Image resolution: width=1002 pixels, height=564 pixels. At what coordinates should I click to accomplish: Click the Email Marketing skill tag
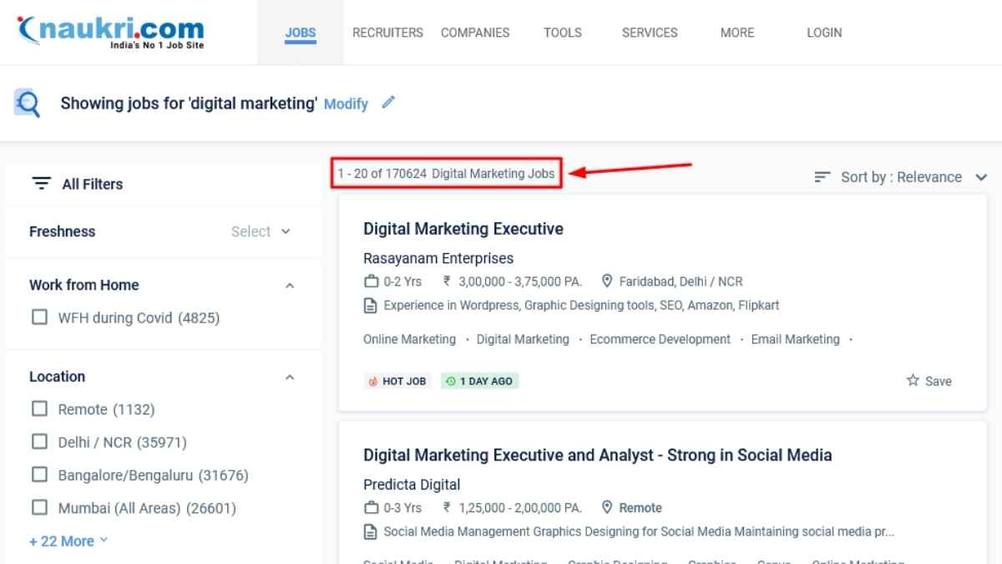coord(796,339)
